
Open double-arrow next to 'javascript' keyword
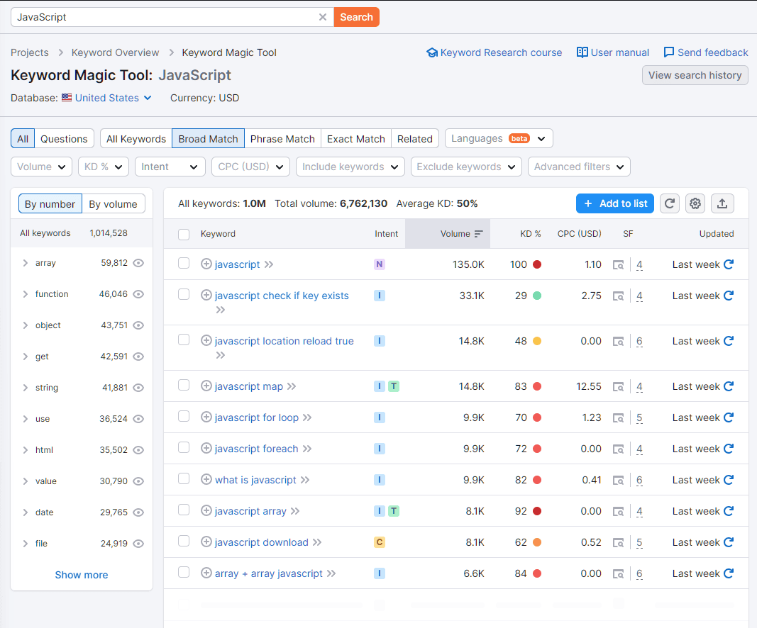coord(269,264)
